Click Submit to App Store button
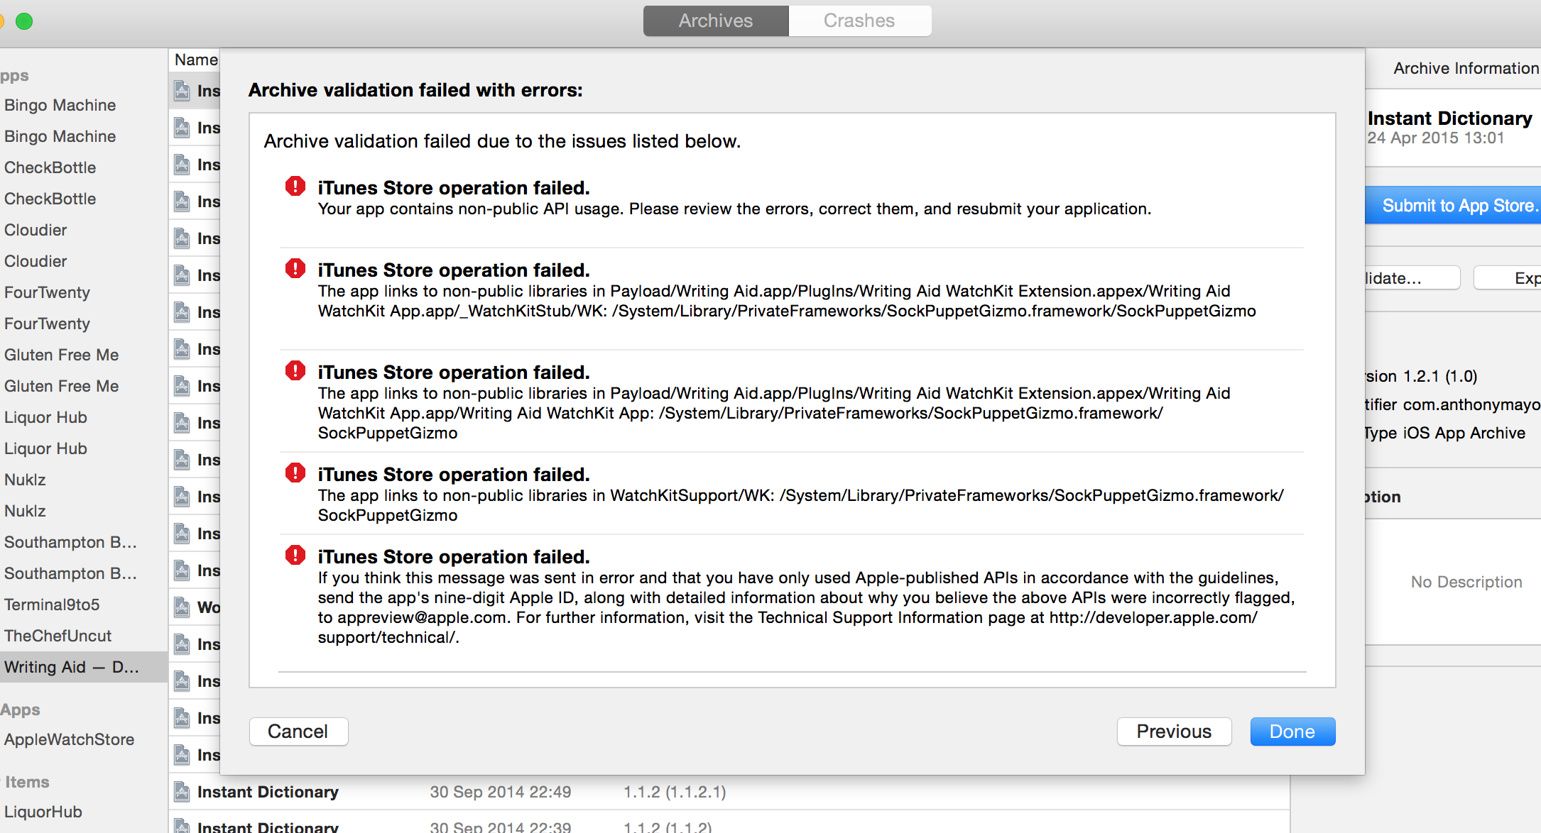Viewport: 1541px width, 833px height. [1456, 206]
